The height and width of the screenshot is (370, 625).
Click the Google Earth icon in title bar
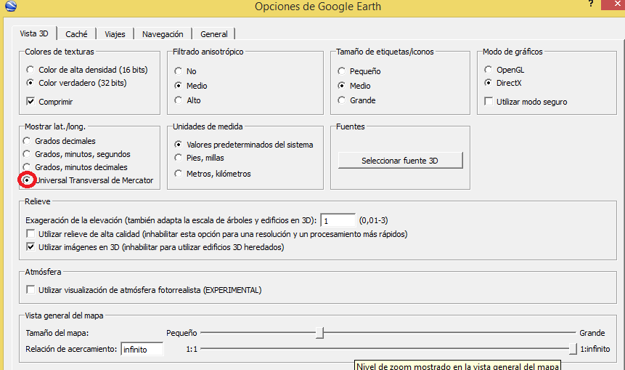[11, 6]
